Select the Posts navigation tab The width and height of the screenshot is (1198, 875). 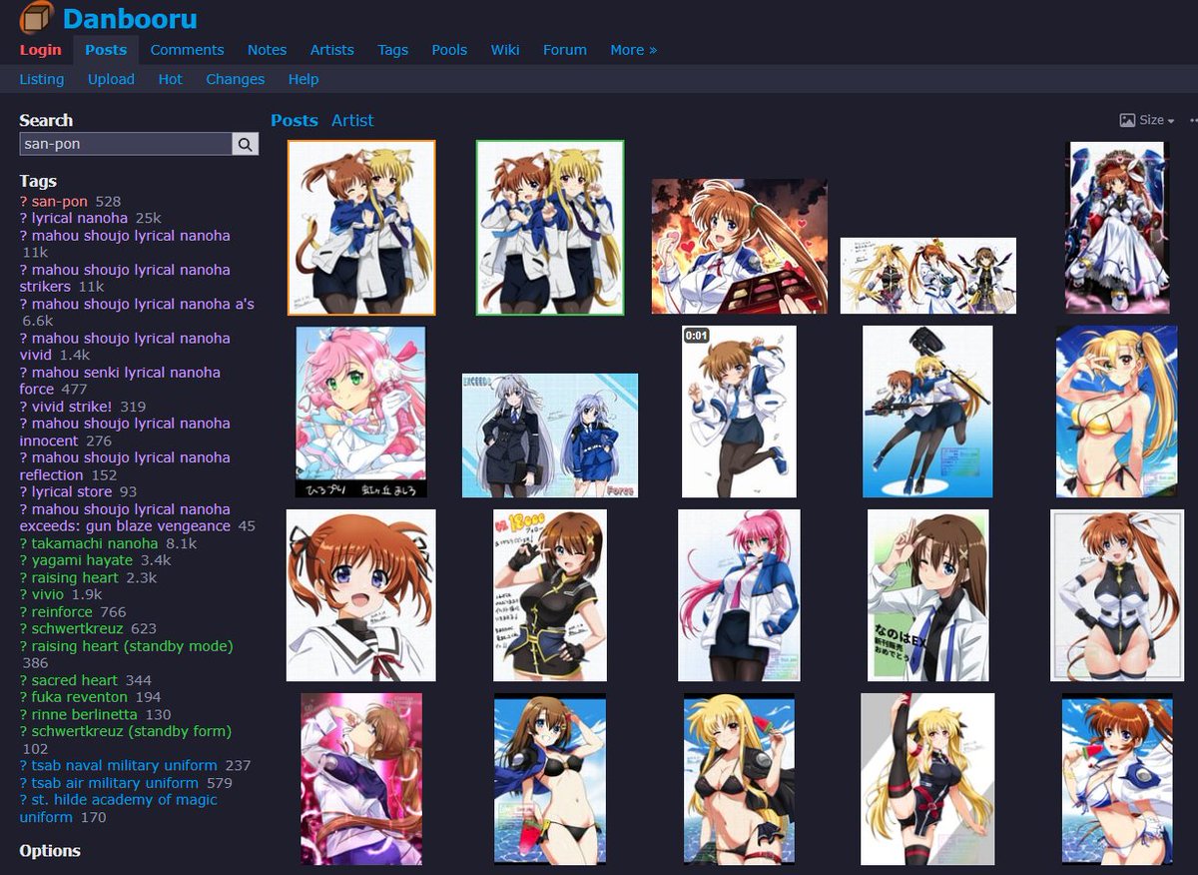[x=106, y=50]
